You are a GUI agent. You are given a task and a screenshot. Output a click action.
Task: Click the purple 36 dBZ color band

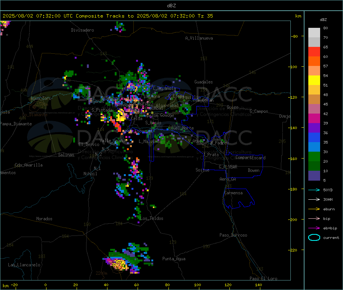click(314, 128)
